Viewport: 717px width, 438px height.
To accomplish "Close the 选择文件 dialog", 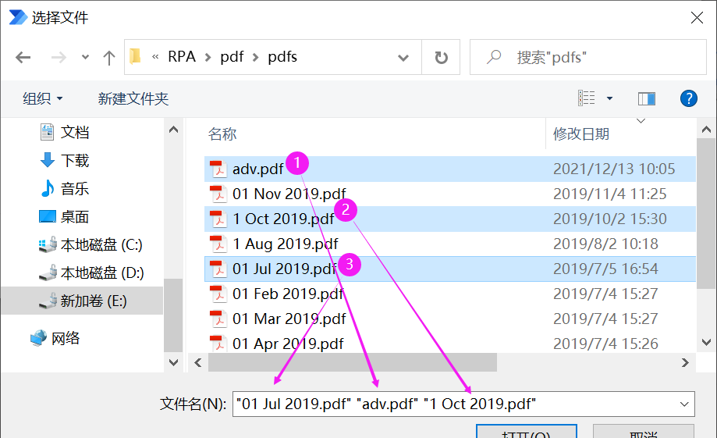I will tap(697, 18).
